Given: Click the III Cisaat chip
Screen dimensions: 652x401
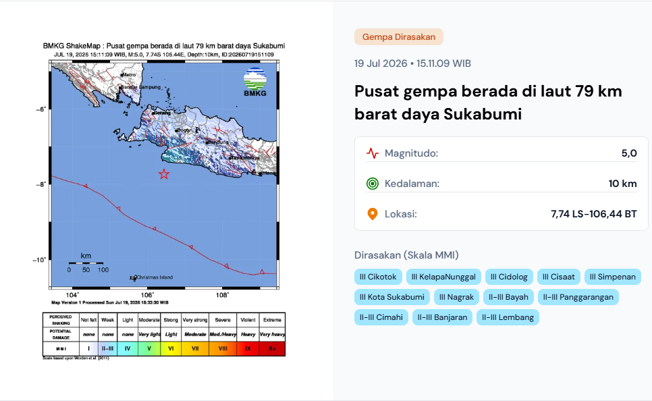Looking at the screenshot, I should (558, 277).
